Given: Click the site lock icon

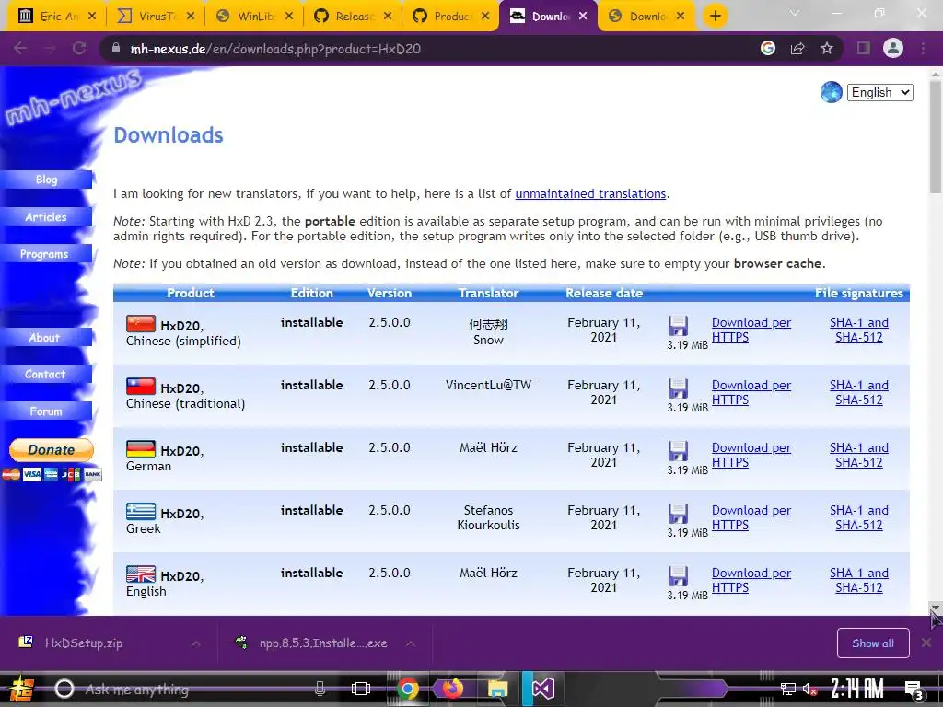Looking at the screenshot, I should tap(116, 48).
